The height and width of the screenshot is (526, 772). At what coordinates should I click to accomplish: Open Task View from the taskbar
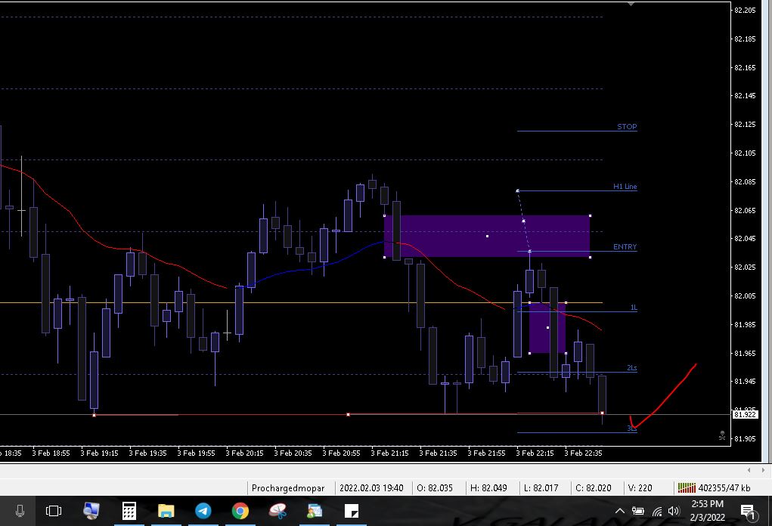[x=54, y=511]
